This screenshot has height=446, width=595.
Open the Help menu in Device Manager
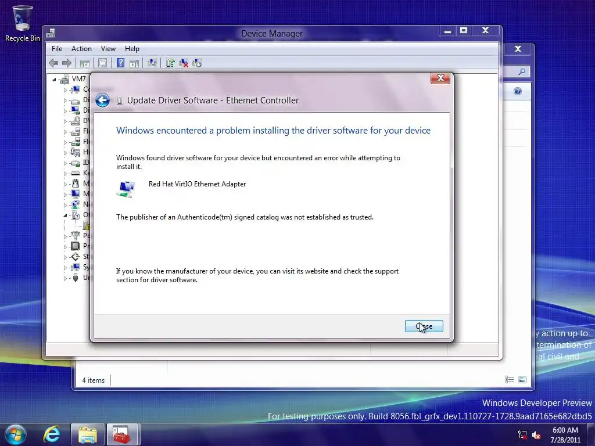[x=132, y=49]
